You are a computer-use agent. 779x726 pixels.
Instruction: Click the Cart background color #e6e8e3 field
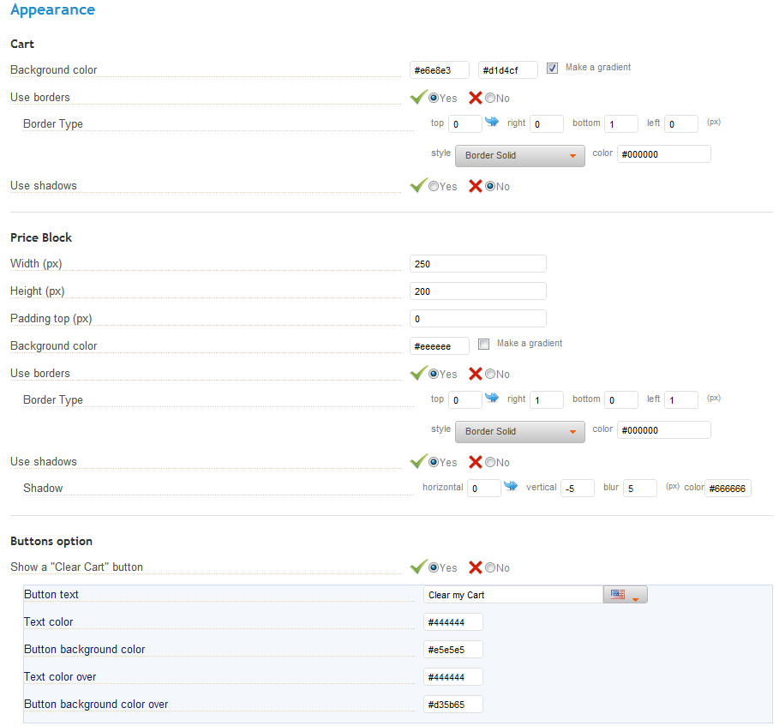click(x=439, y=70)
